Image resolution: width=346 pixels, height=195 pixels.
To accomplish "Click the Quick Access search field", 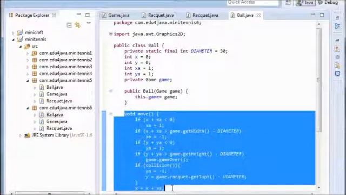I will point(253,2).
